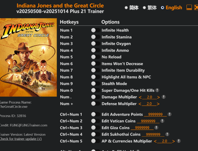Switch language to 繁体
Screen dimensions: 198x151
(x=144, y=8)
